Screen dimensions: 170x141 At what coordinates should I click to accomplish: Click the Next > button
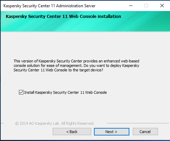click(x=111, y=132)
